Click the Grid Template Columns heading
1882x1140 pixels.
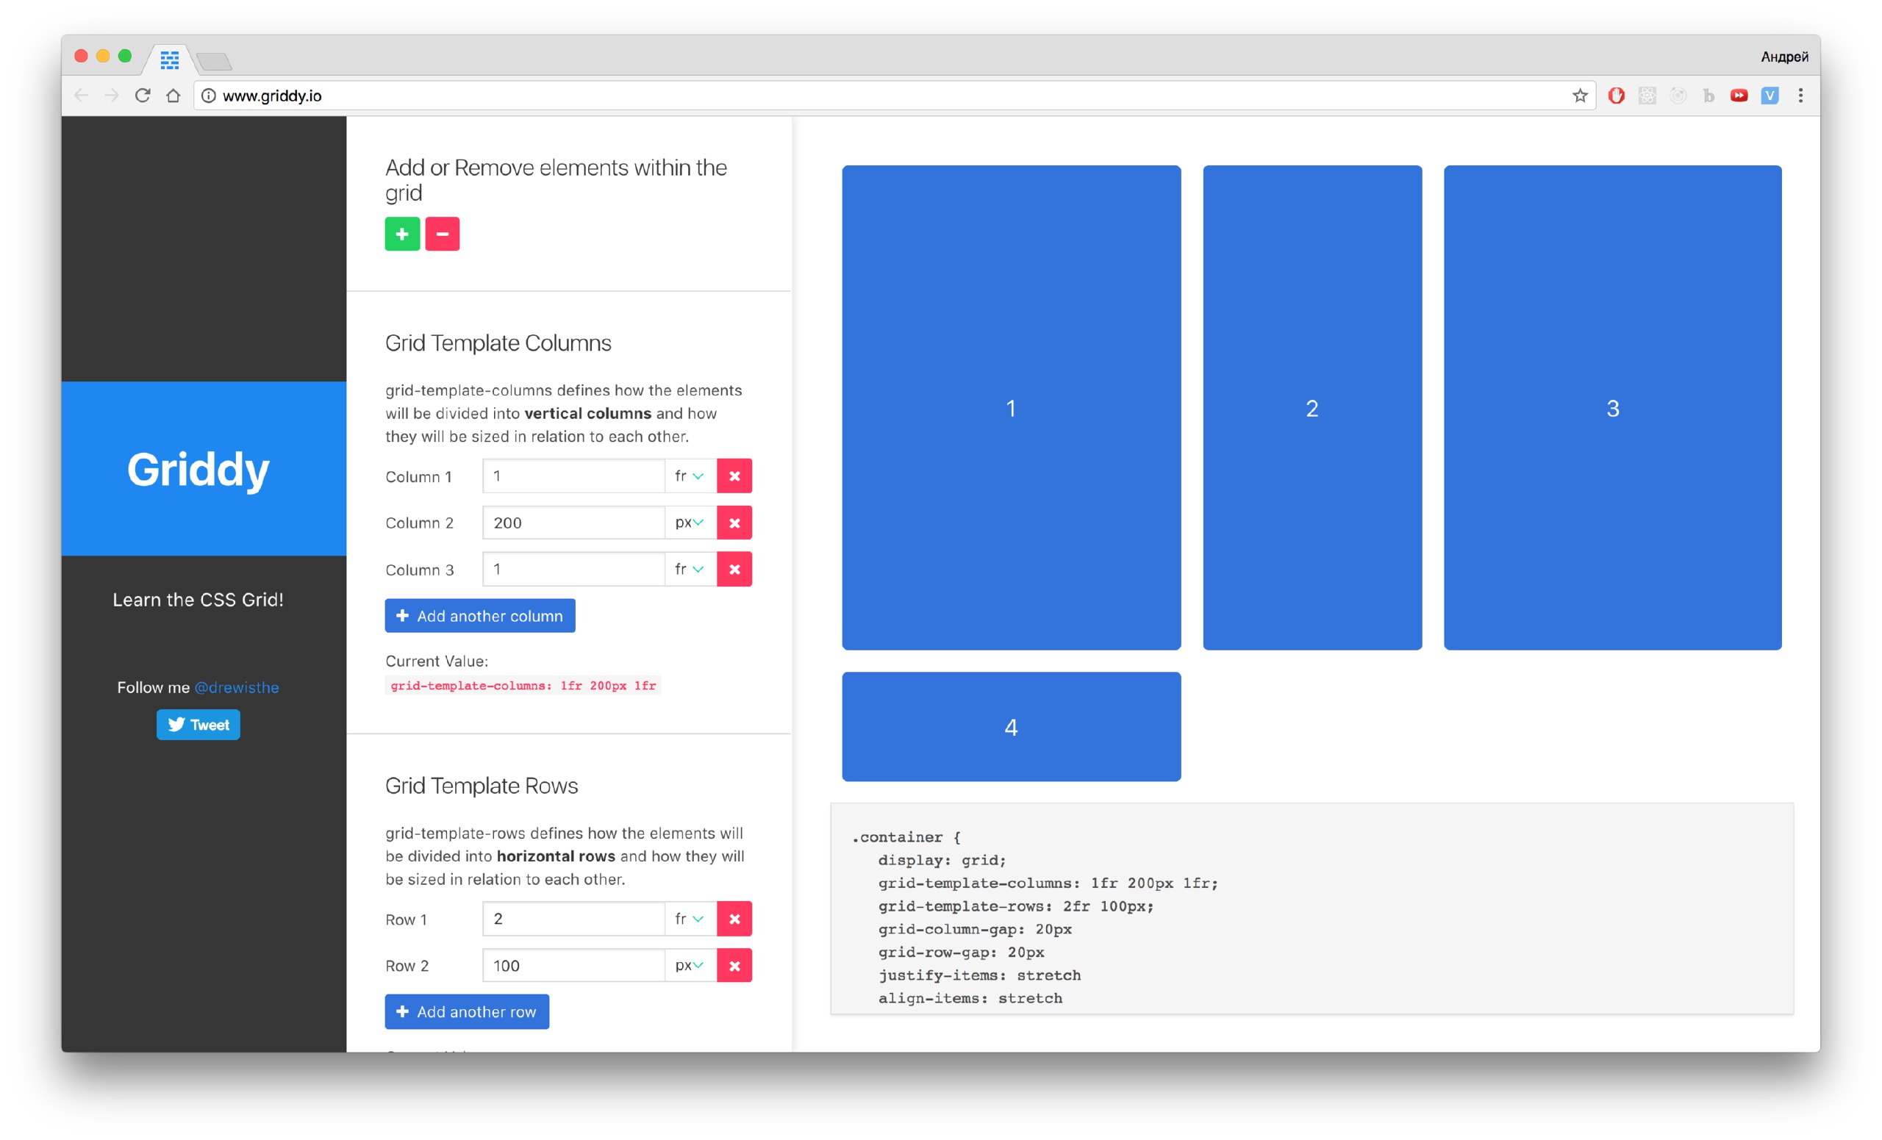(x=498, y=343)
